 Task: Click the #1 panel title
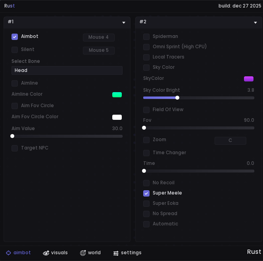pos(11,22)
